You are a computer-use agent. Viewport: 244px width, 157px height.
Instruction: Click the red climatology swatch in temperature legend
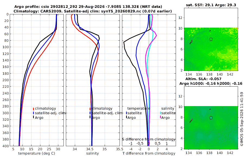[x=33, y=109]
